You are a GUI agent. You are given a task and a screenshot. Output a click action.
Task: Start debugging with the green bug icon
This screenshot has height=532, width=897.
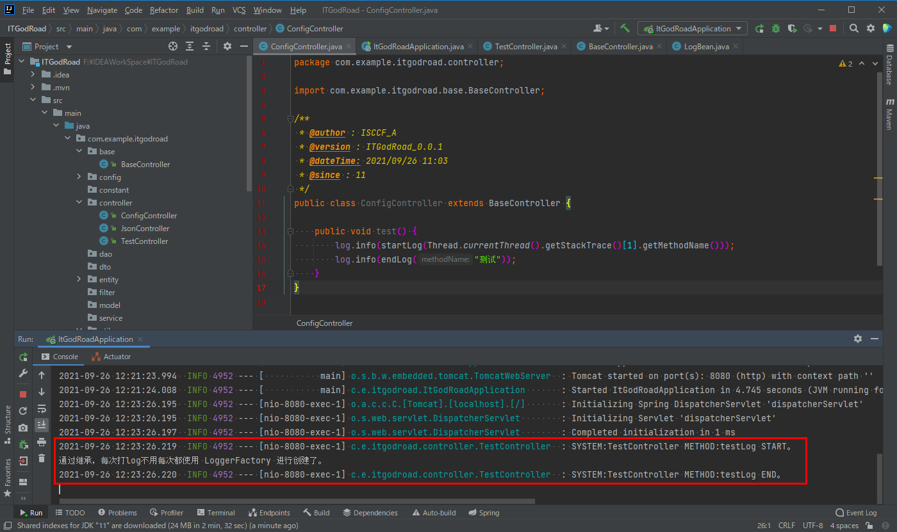(x=776, y=28)
